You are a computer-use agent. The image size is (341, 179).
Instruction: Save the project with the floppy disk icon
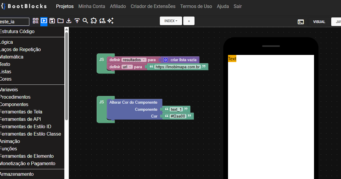click(52, 21)
